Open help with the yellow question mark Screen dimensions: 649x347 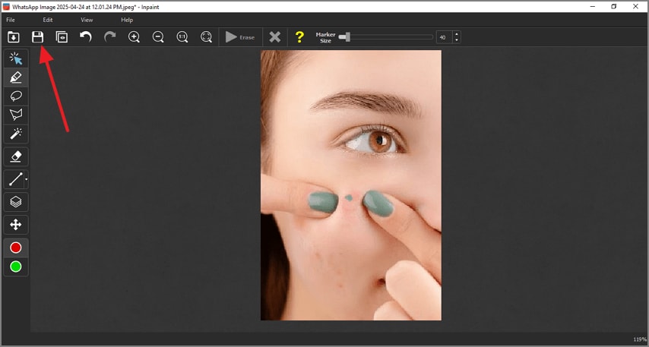point(299,37)
